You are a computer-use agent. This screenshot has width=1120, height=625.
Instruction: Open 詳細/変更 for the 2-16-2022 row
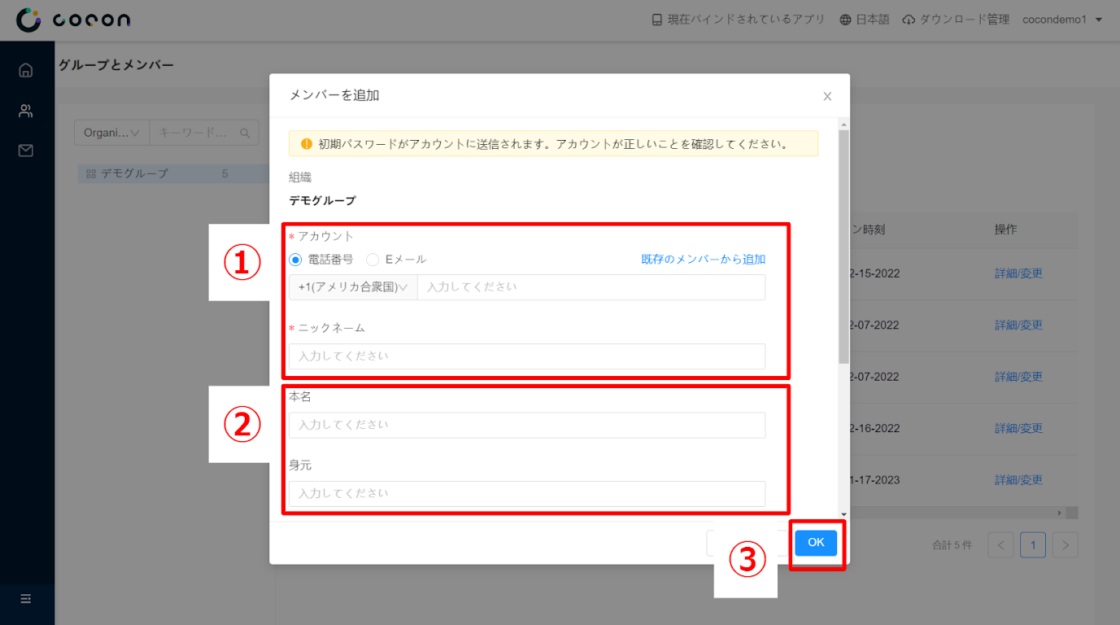[x=1018, y=428]
